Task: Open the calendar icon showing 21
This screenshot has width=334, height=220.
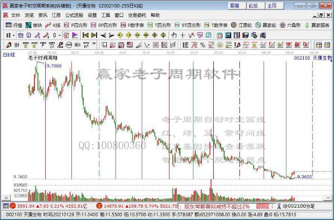Action: 219,35
